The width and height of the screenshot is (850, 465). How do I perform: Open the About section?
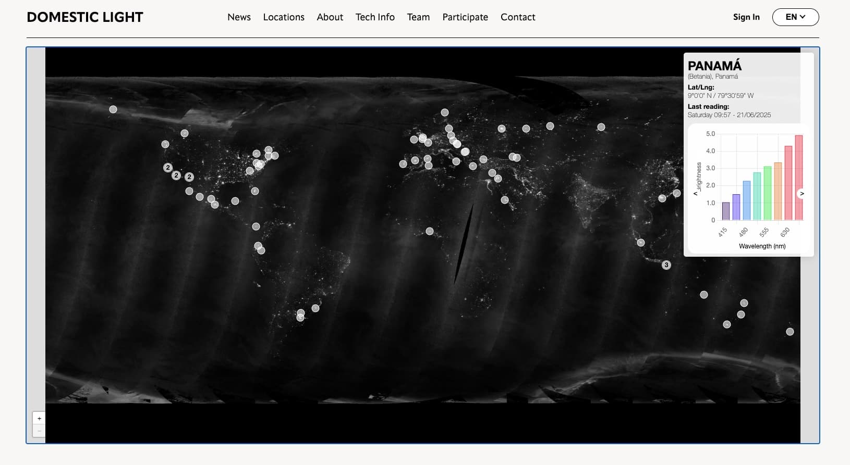tap(330, 17)
